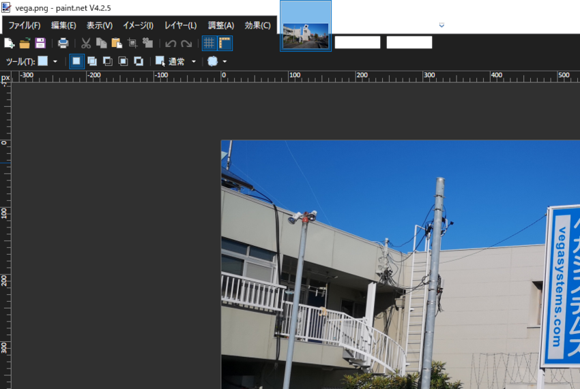Save the image with the floppy icon
Viewport: 580px width, 389px height.
pyautogui.click(x=40, y=43)
